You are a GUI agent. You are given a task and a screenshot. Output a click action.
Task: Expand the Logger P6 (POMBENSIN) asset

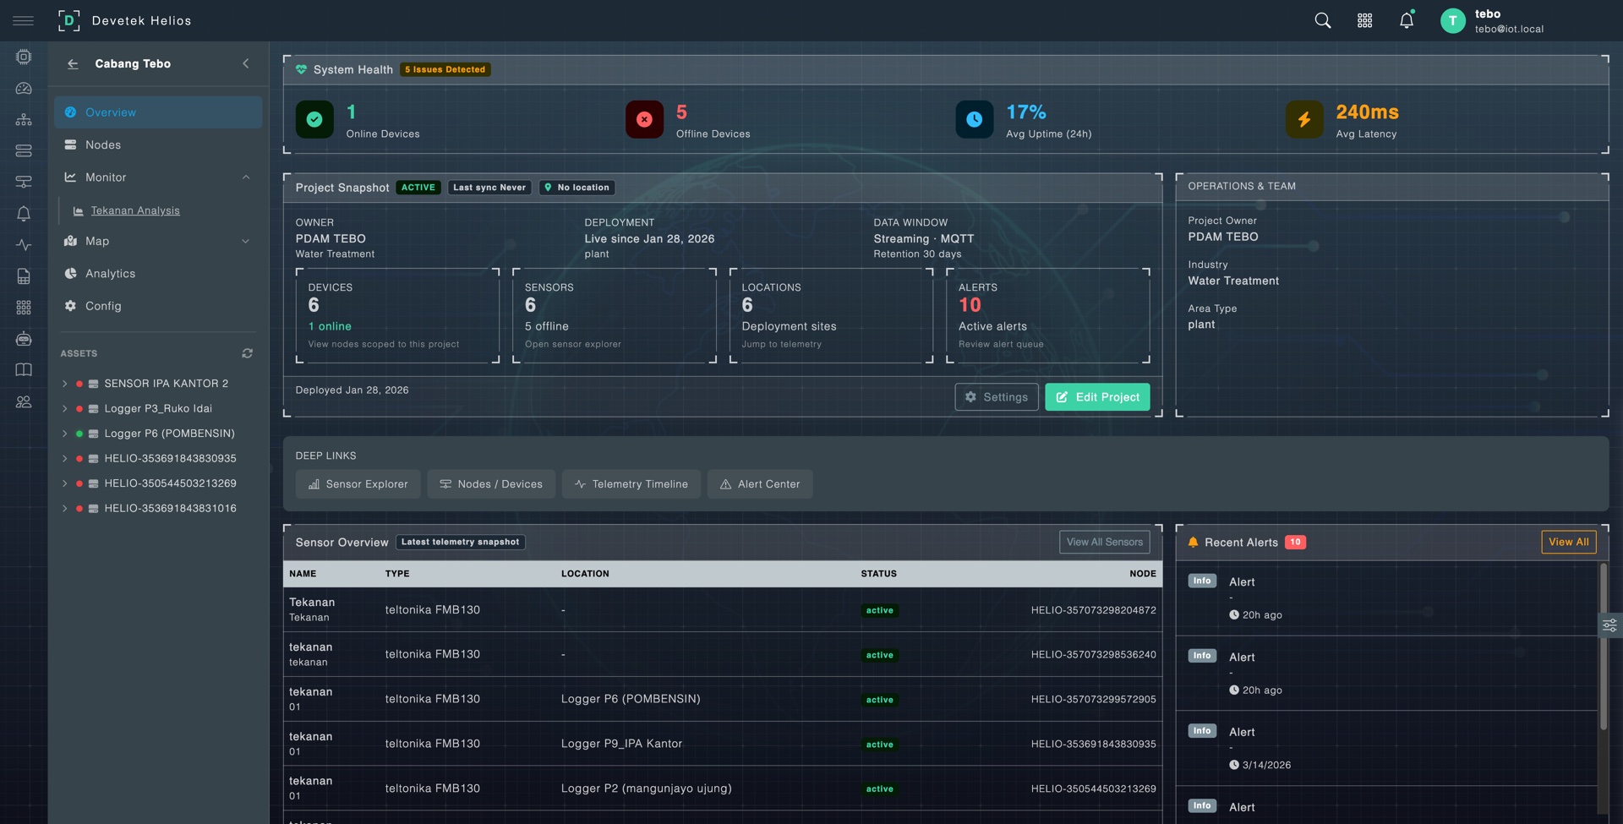coord(65,433)
